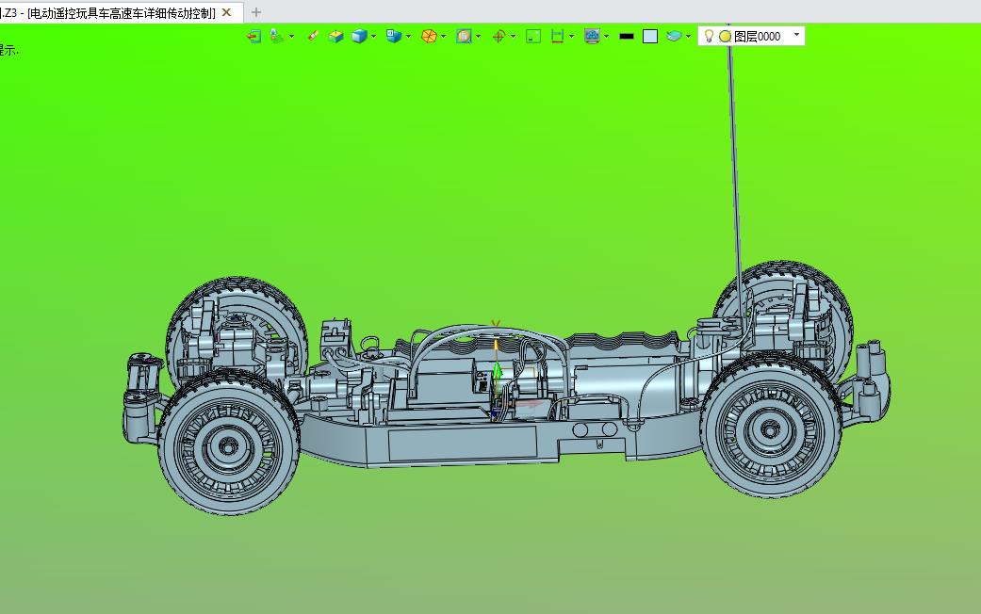Image resolution: width=981 pixels, height=614 pixels.
Task: Click the monitor display settings icon
Action: 592,37
